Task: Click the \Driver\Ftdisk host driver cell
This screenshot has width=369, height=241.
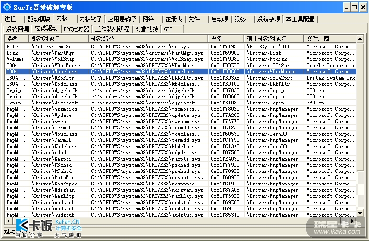Action: pyautogui.click(x=267, y=59)
